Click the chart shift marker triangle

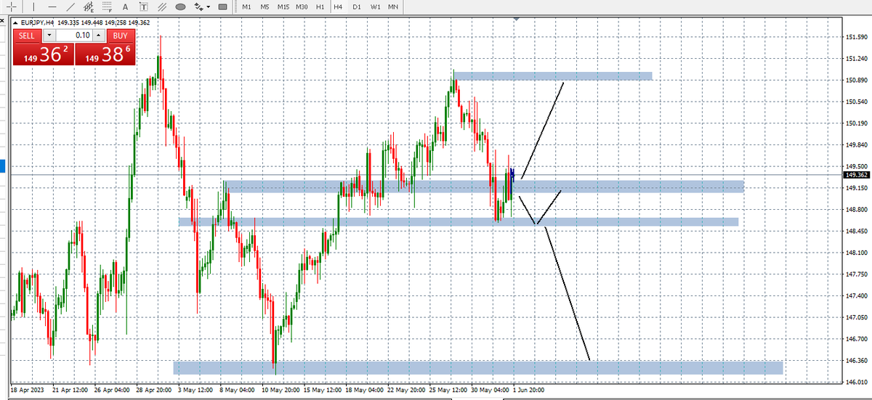point(516,18)
